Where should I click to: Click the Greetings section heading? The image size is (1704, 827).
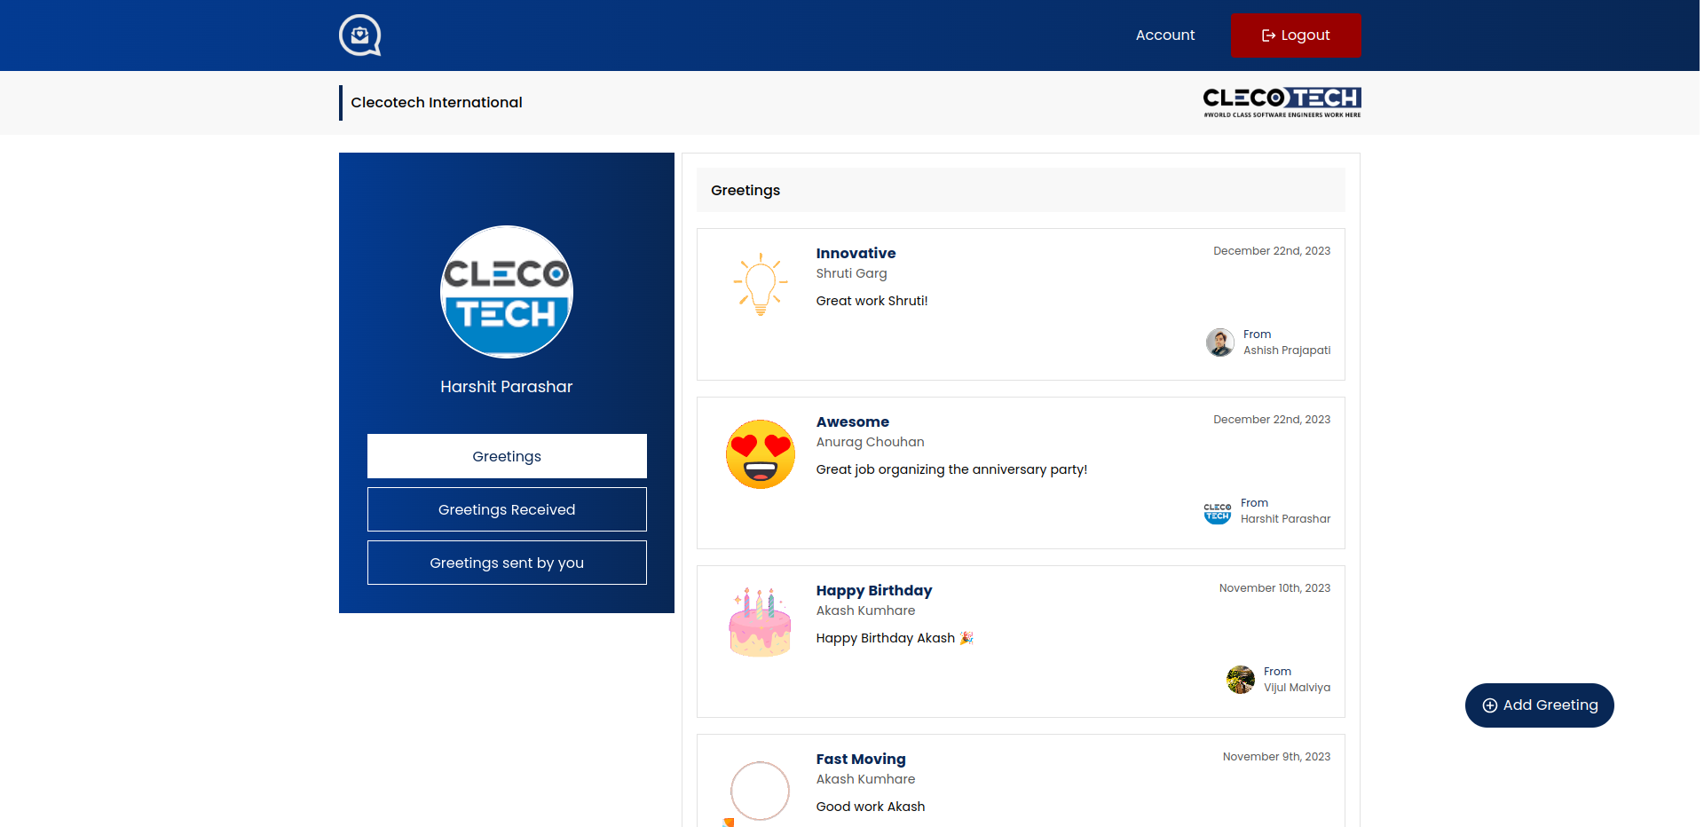(745, 190)
